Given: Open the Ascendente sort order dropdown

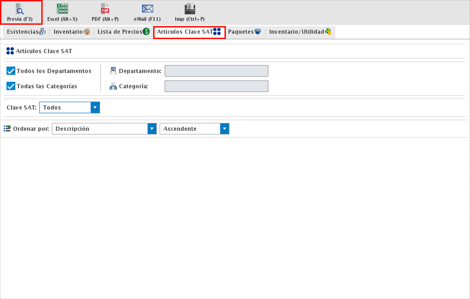Looking at the screenshot, I should point(225,129).
